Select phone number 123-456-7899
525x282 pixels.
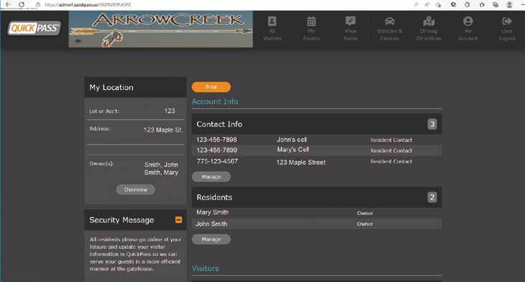(216, 150)
